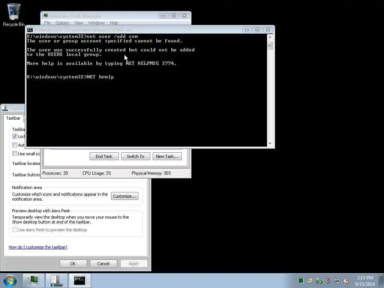This screenshot has height=288, width=384.
Task: Click the Safely Remove Hardware tray icon
Action: 319,281
